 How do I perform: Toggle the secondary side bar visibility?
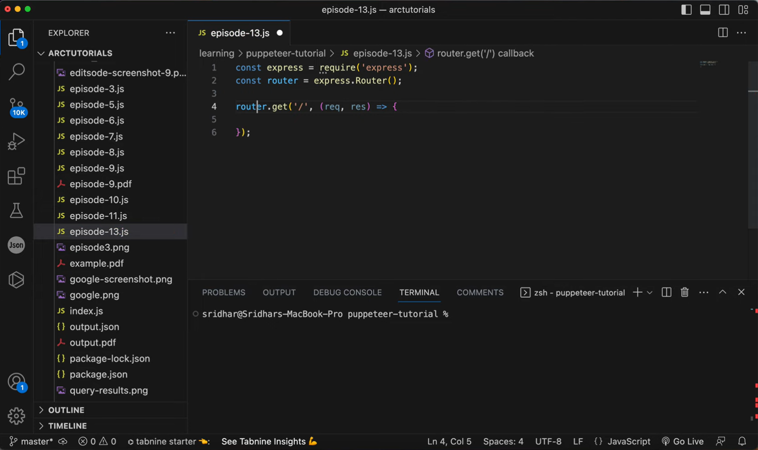point(724,10)
